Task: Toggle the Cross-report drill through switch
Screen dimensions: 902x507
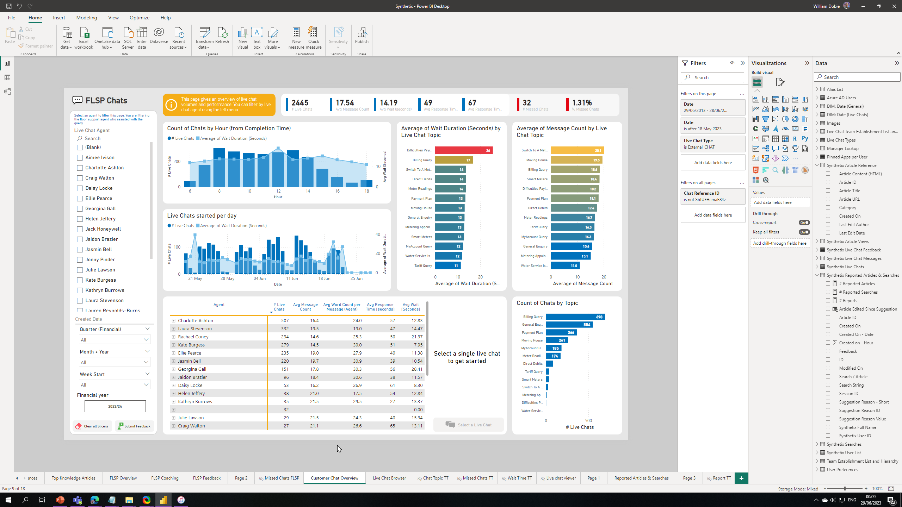Action: [x=804, y=223]
